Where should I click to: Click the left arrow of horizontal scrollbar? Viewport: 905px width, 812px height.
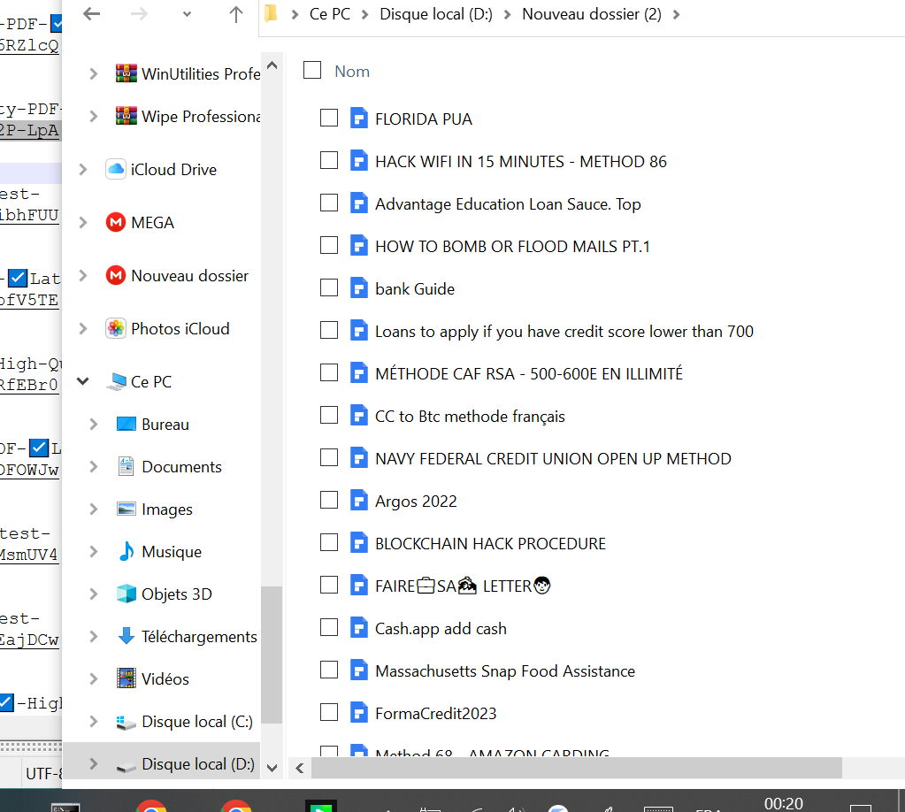[300, 768]
